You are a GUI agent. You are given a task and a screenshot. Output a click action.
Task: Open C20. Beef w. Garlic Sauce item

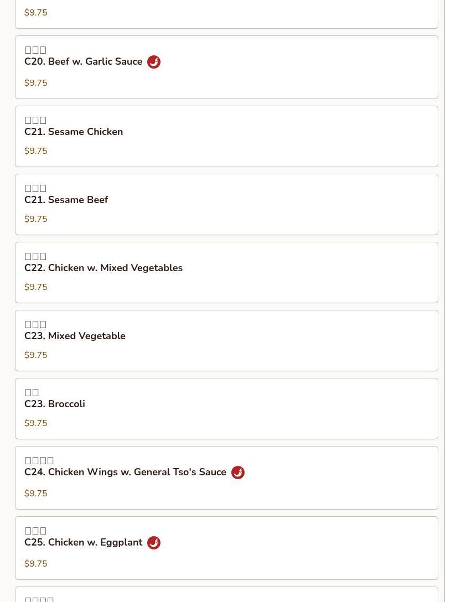[x=226, y=67]
